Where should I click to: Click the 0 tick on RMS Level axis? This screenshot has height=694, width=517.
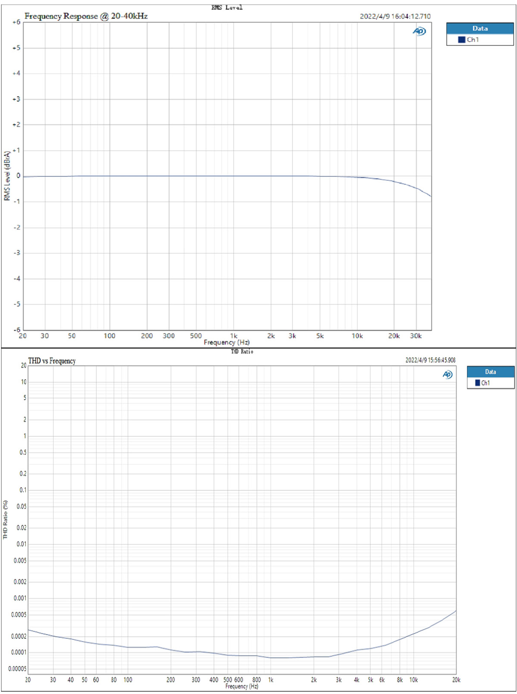click(x=18, y=176)
